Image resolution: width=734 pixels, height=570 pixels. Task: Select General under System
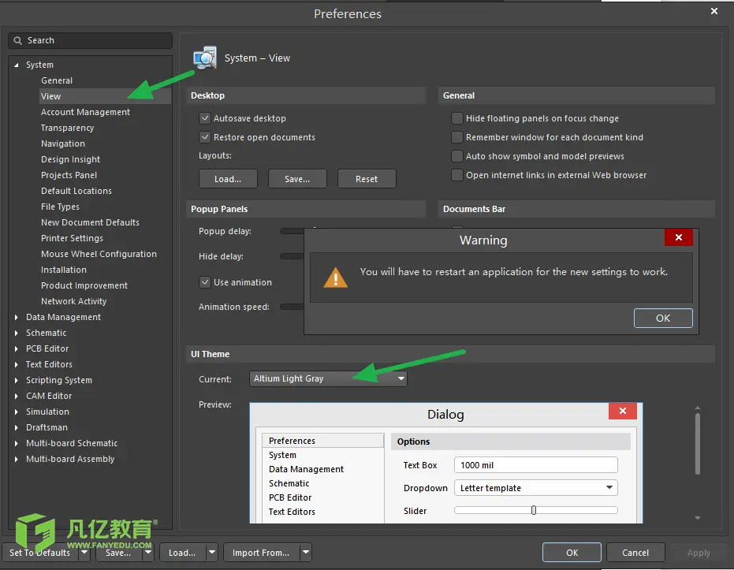pyautogui.click(x=57, y=80)
